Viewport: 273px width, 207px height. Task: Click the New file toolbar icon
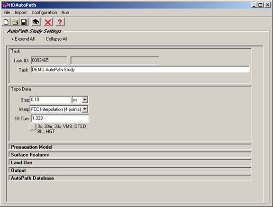point(6,22)
